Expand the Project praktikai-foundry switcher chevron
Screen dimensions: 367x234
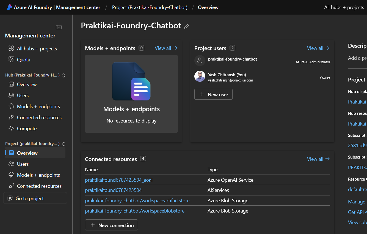64,143
